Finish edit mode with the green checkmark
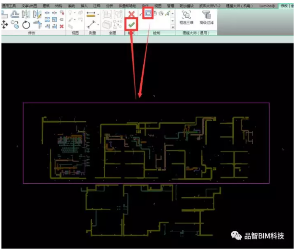Viewport: 296px width, 251px height. click(x=132, y=25)
